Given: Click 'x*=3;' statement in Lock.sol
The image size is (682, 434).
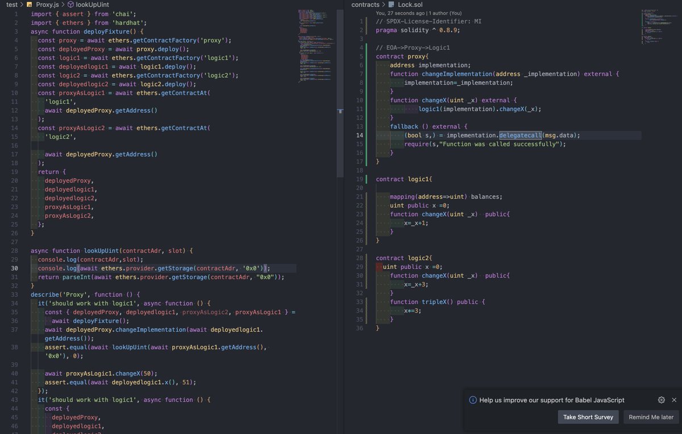Looking at the screenshot, I should [413, 310].
